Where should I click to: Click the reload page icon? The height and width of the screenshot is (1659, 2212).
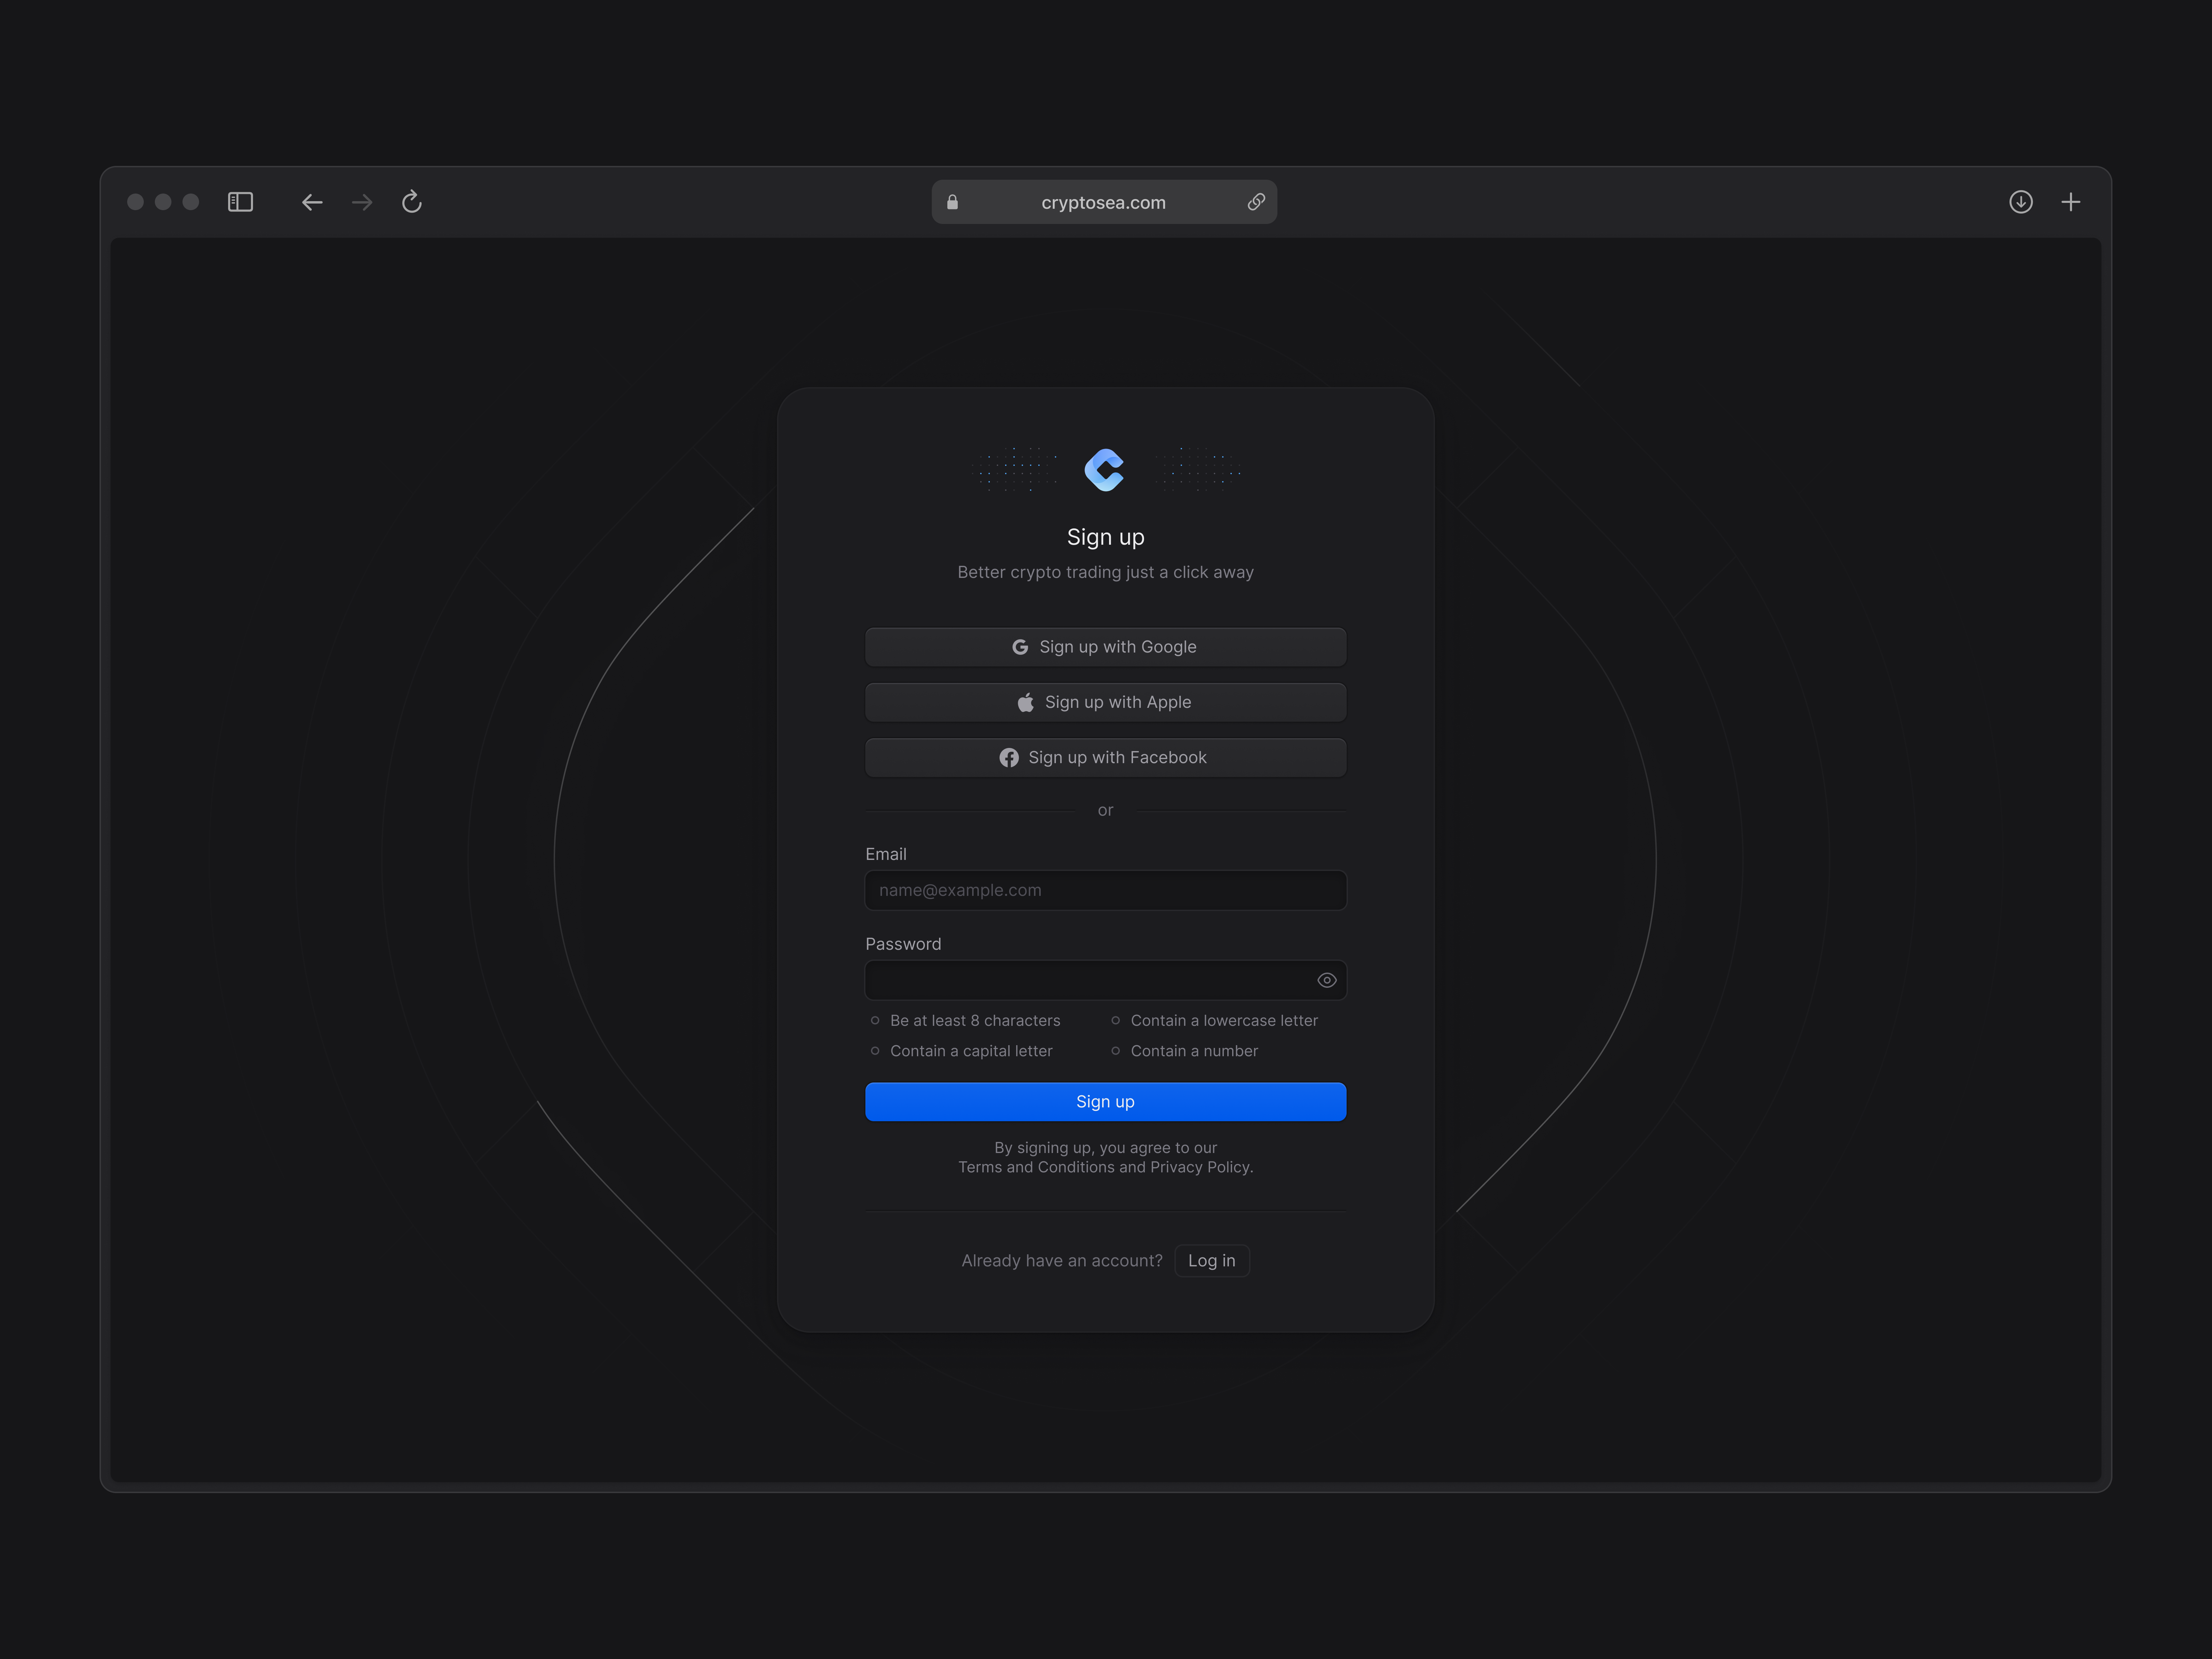pos(412,202)
